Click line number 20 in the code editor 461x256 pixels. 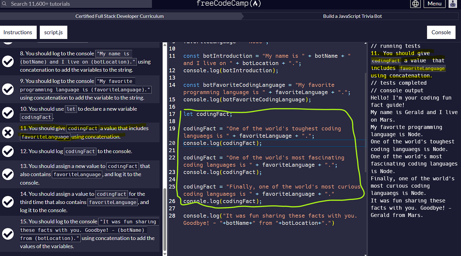click(x=172, y=143)
